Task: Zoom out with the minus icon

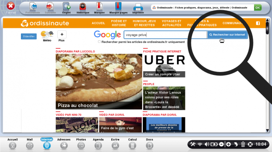Action: (x=221, y=144)
